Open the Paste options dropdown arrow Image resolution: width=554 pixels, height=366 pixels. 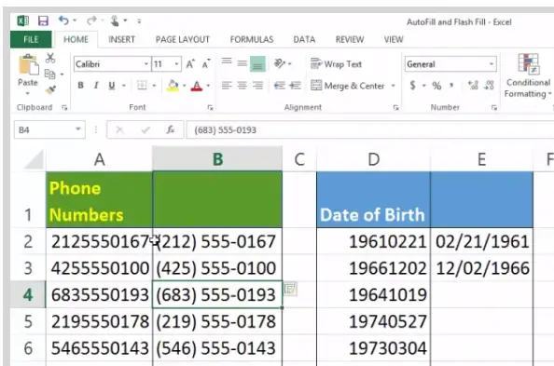tap(28, 93)
